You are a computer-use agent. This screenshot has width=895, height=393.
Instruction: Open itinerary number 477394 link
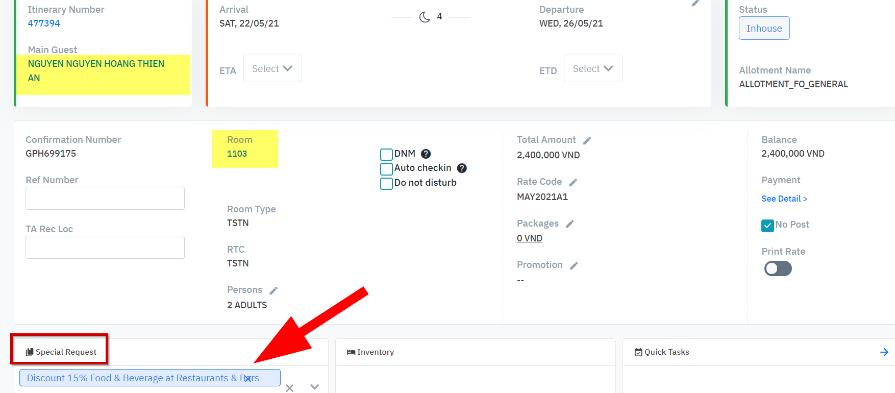[44, 23]
